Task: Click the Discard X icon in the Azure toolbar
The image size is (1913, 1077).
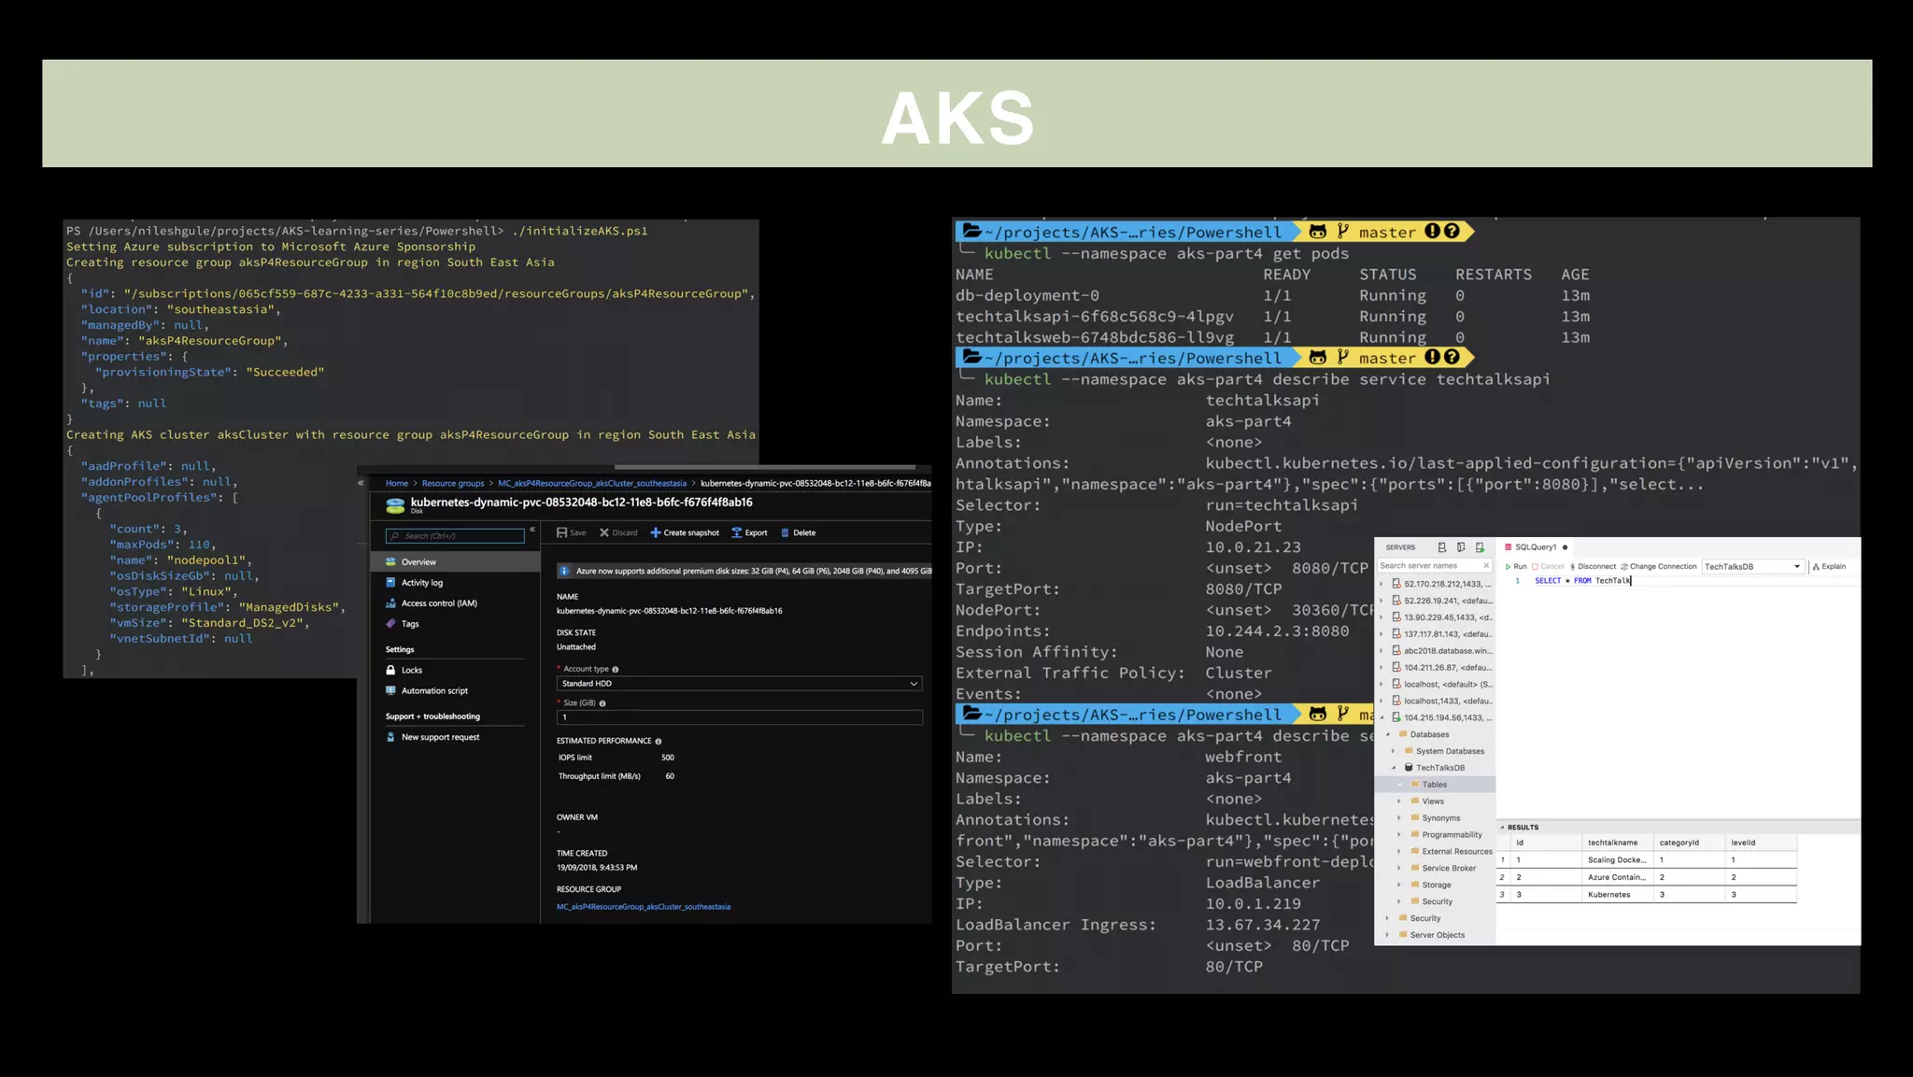Action: tap(604, 532)
